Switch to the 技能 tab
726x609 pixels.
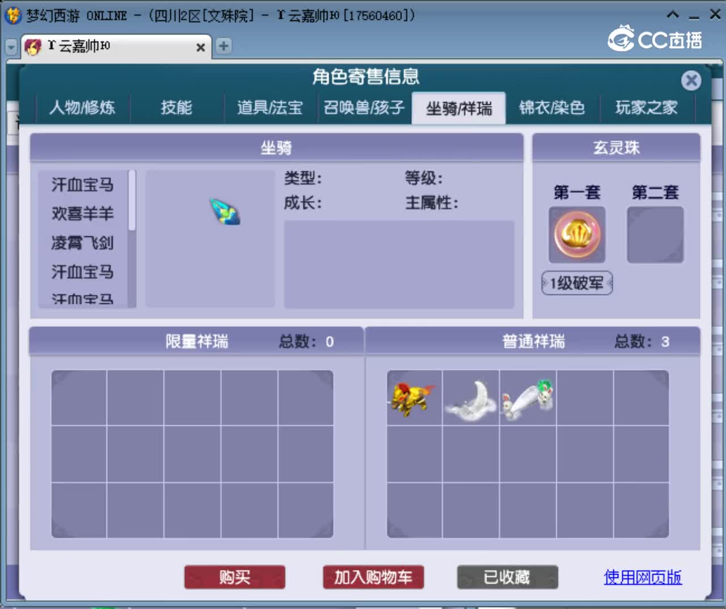coord(176,107)
